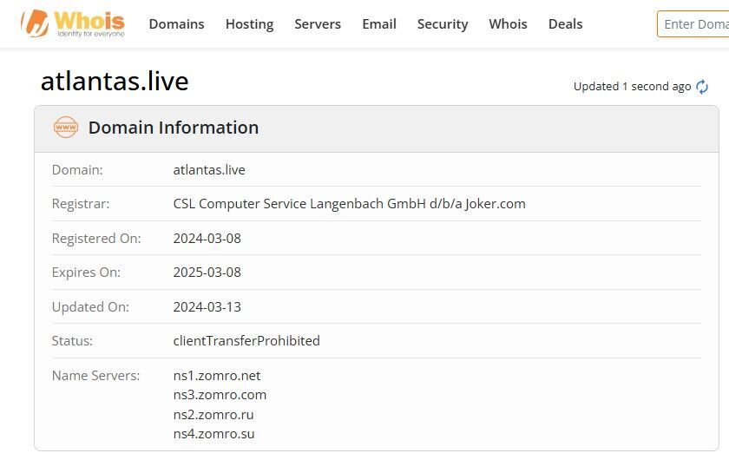729x460 pixels.
Task: Select the registered date 2024-03-08
Action: tap(207, 238)
